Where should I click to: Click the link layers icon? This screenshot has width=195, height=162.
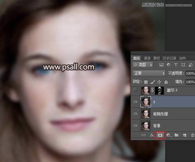pyautogui.click(x=144, y=135)
